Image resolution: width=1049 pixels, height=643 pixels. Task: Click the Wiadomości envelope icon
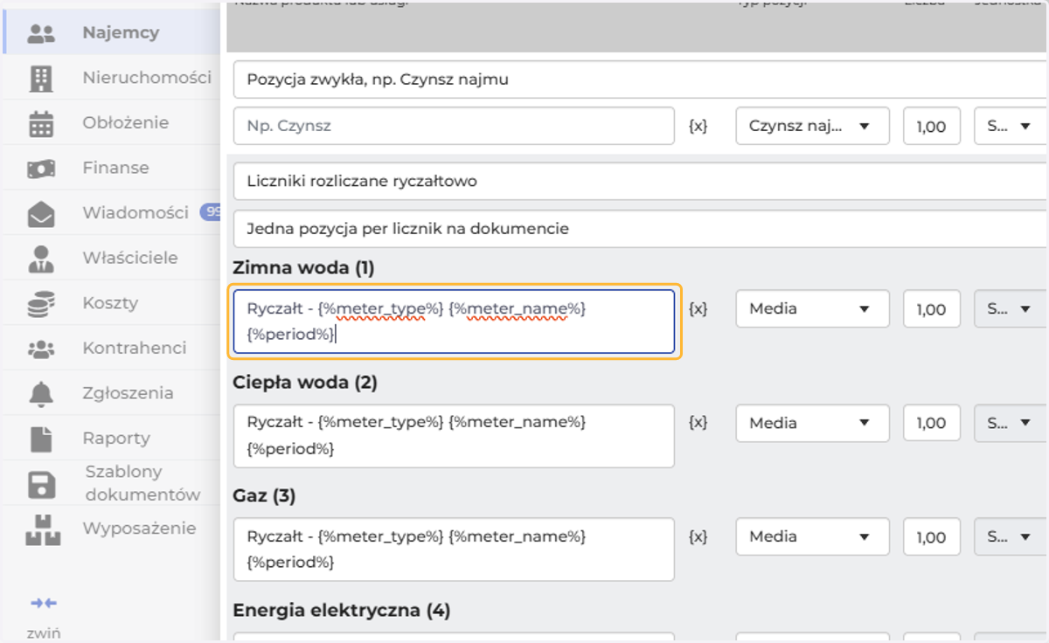click(x=41, y=214)
